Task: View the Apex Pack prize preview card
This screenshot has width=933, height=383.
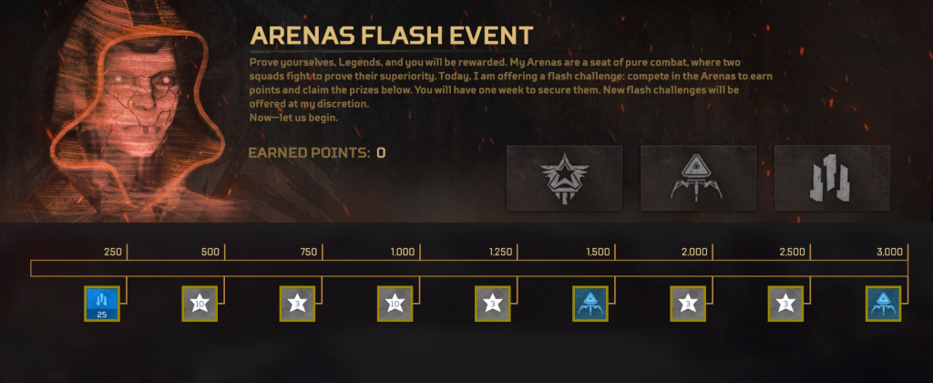Action: click(698, 178)
